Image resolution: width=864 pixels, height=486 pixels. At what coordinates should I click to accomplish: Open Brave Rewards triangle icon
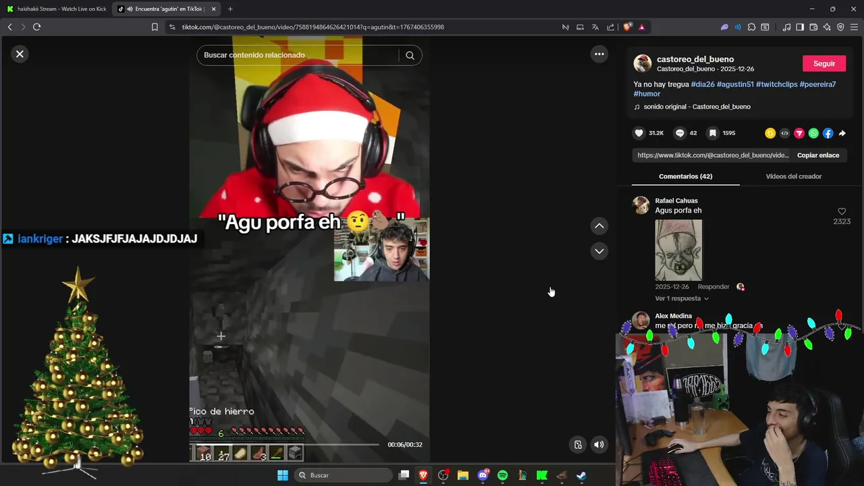pyautogui.click(x=641, y=27)
